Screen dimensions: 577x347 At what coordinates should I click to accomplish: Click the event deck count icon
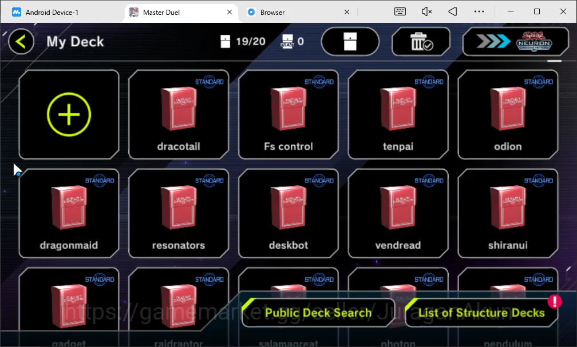(287, 41)
